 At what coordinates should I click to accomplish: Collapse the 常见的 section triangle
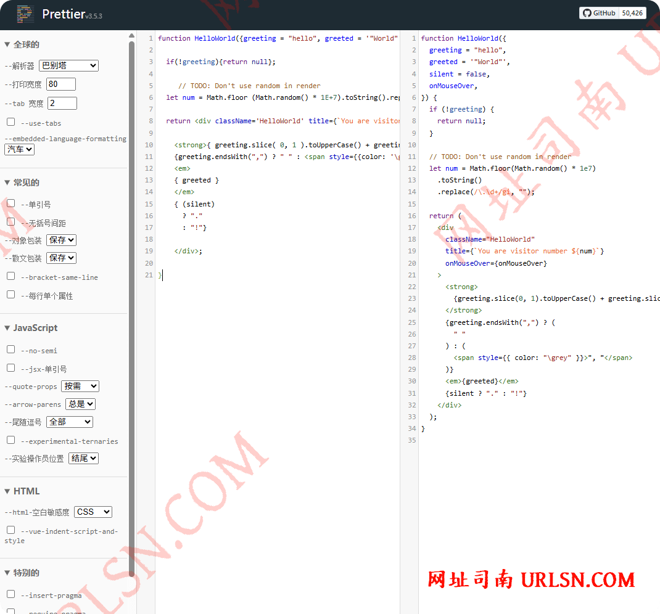coord(7,182)
